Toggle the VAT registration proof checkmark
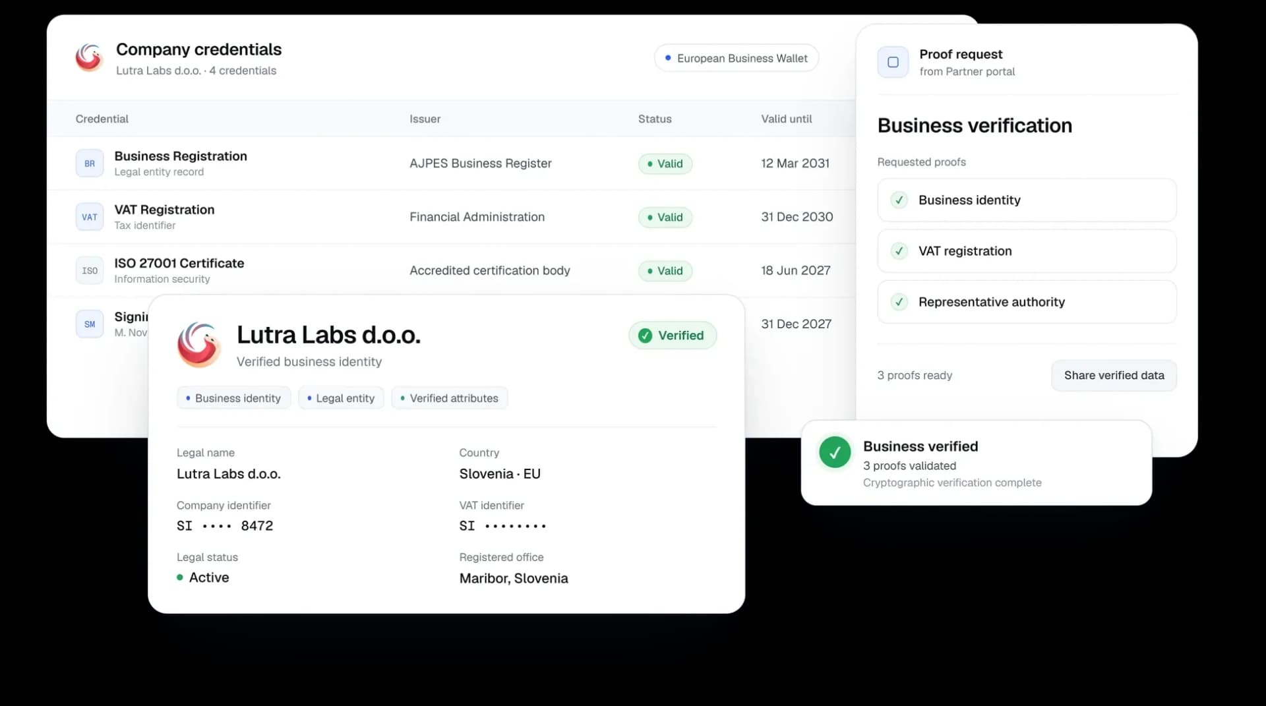Viewport: 1266px width, 706px height. [x=899, y=251]
